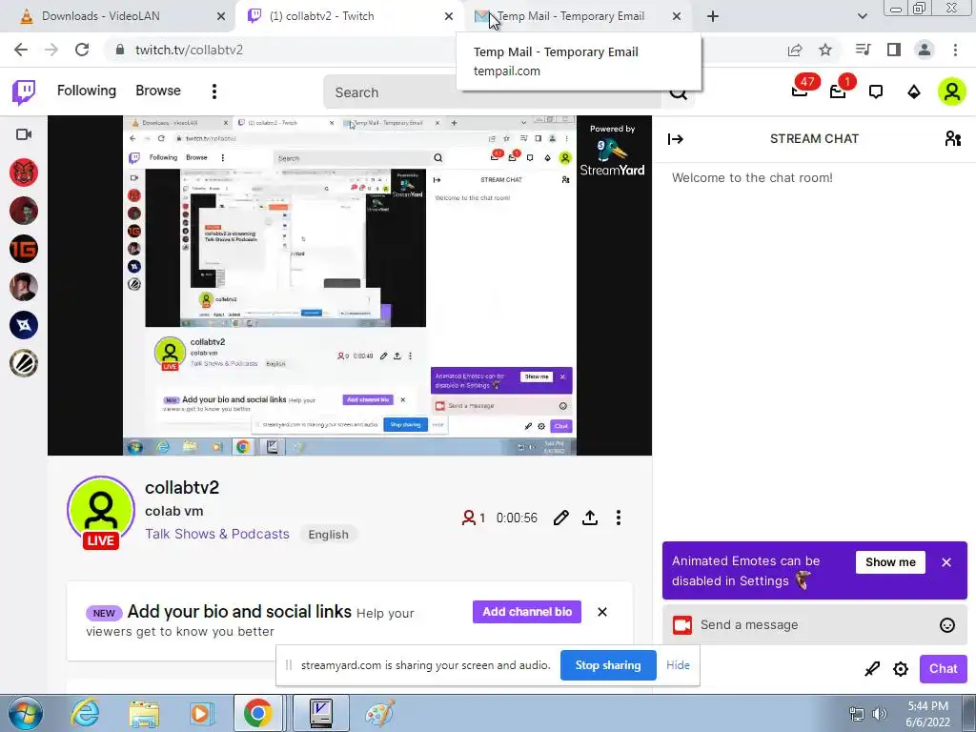
Task: Open a new browser tab
Action: (x=713, y=17)
